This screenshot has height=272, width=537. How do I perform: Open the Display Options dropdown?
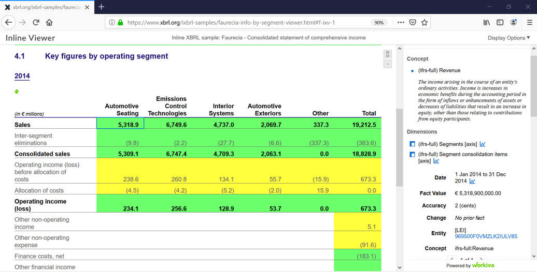coord(509,38)
